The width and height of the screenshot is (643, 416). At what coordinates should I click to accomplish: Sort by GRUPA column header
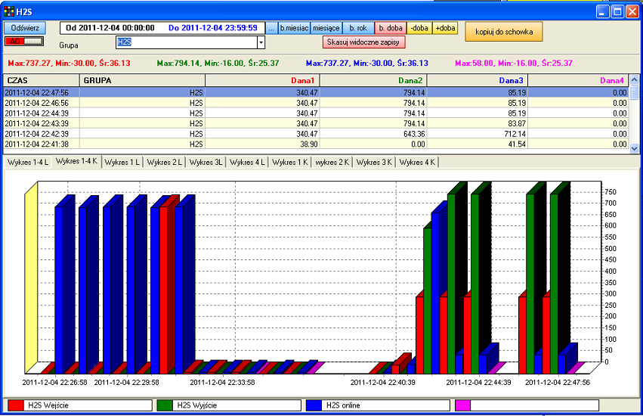pyautogui.click(x=142, y=80)
